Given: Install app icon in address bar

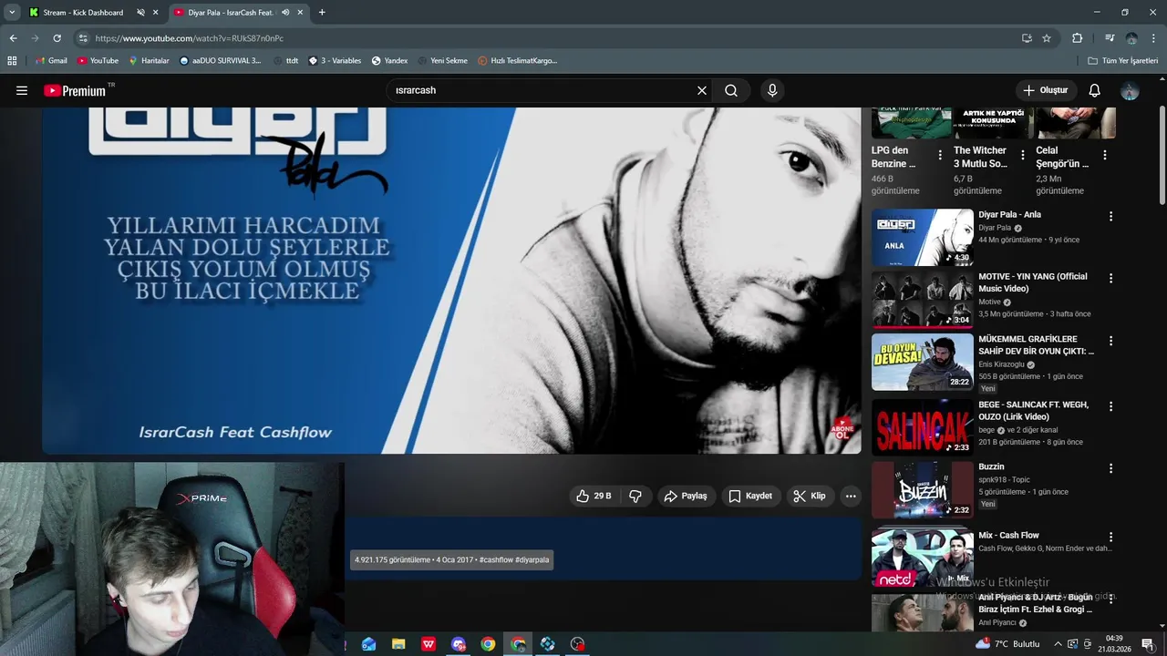Looking at the screenshot, I should 1027,38.
